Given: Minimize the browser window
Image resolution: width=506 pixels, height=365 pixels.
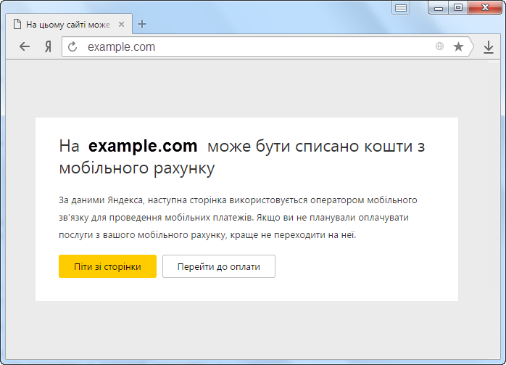Looking at the screenshot, I should 439,8.
